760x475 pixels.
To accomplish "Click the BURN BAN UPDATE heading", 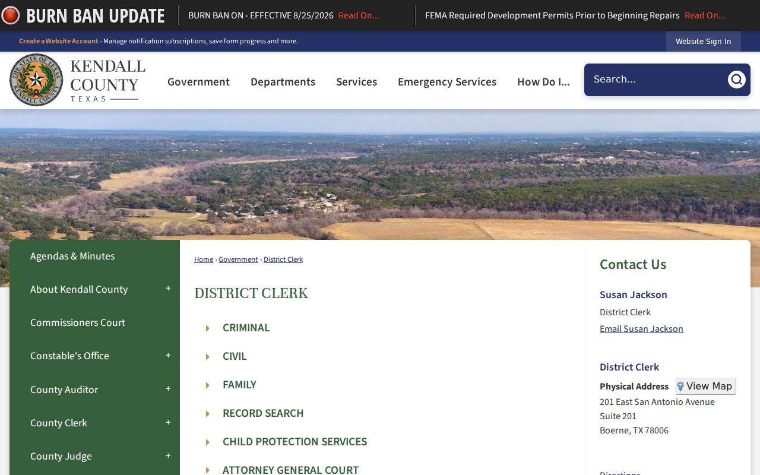I will pos(96,16).
